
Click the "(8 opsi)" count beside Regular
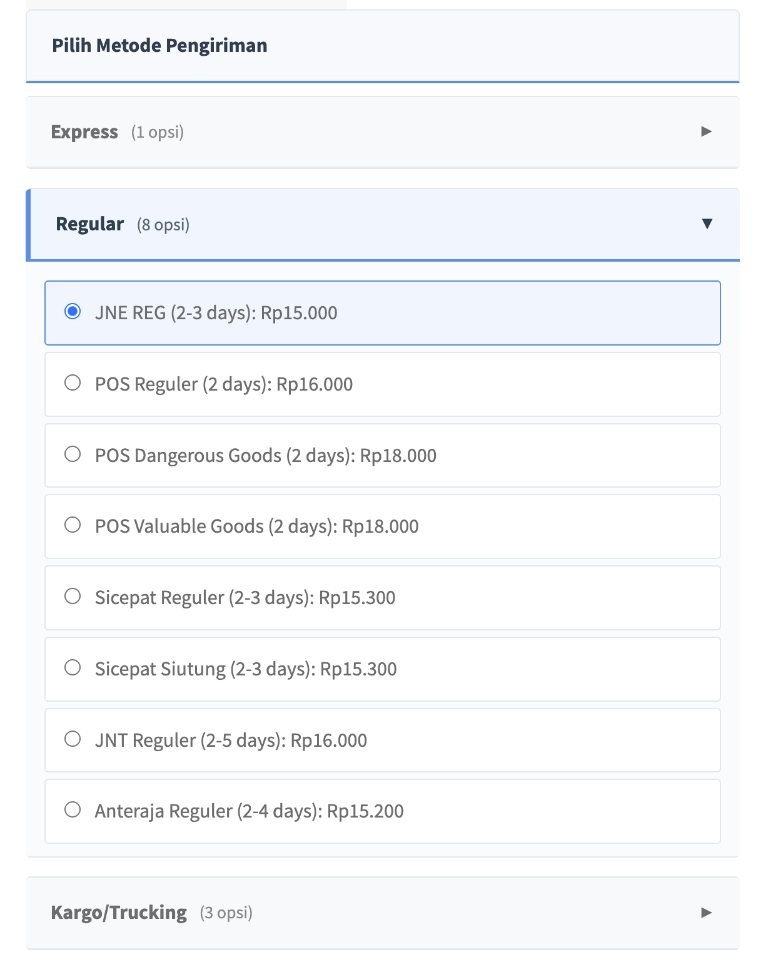click(163, 225)
